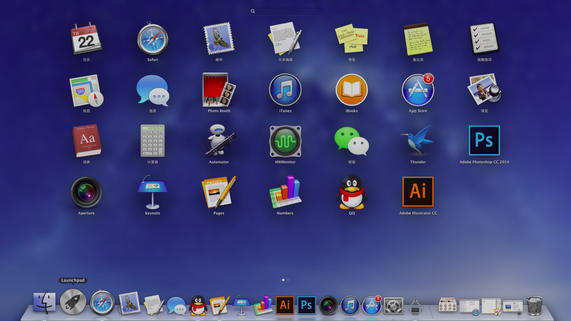Restore the minimized Pages window in Dock

[x=492, y=306]
